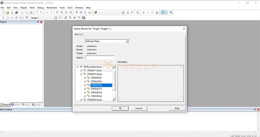
Task: Open the Pack Installer icon
Action: click(84, 18)
